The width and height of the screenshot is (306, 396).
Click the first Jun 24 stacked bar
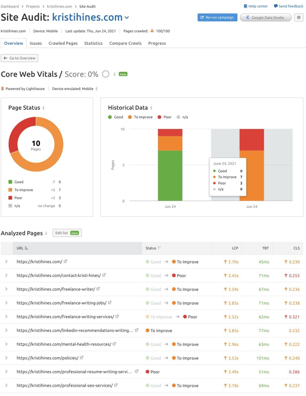(x=170, y=165)
